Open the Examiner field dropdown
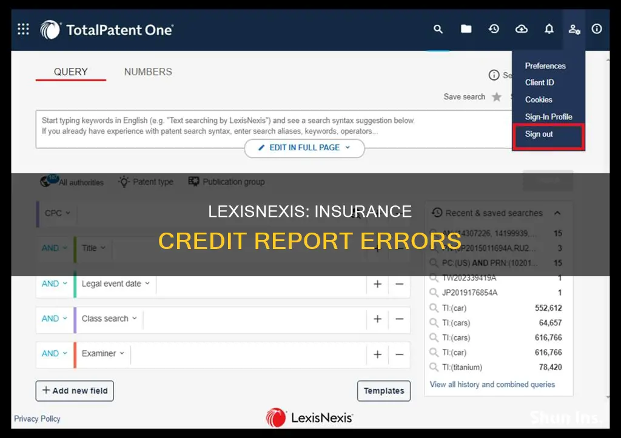621x438 pixels. [x=103, y=353]
